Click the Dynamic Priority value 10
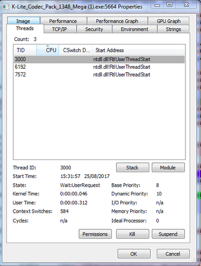This screenshot has height=266, width=201. [159, 194]
